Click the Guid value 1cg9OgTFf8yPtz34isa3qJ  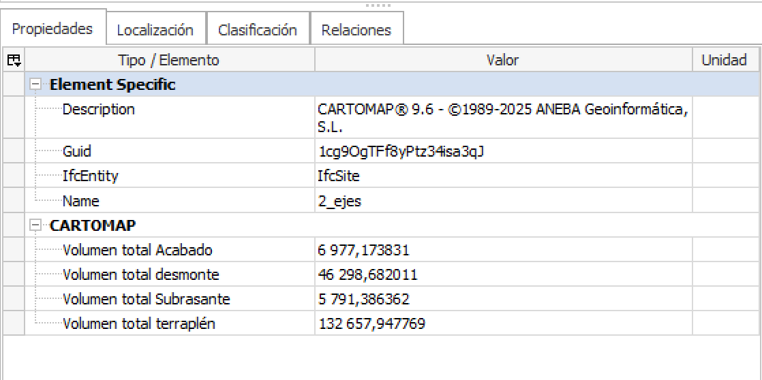tap(503, 151)
